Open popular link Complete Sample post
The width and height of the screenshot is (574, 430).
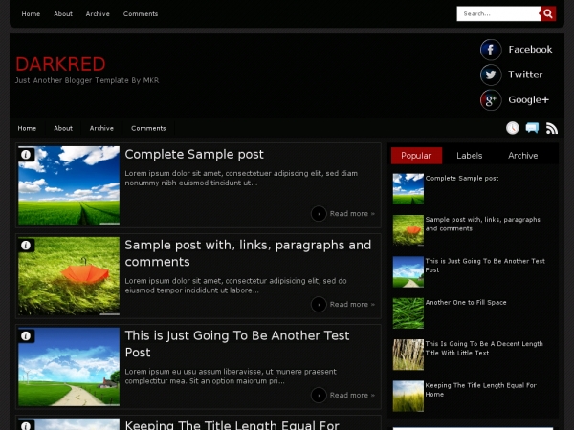[462, 178]
